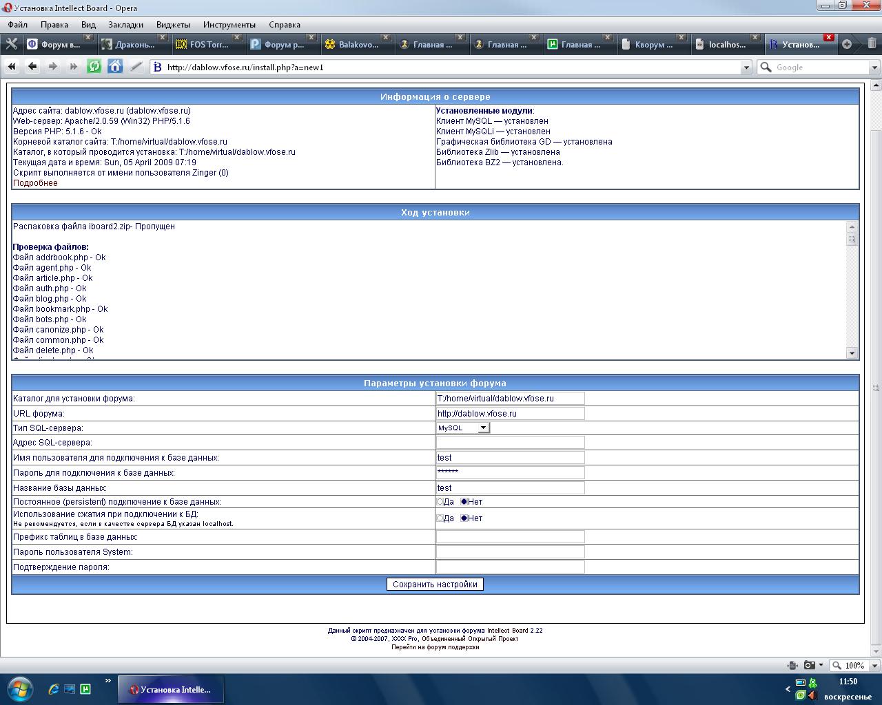Click the wand icon beside Home
The width and height of the screenshot is (882, 705).
coord(136,67)
